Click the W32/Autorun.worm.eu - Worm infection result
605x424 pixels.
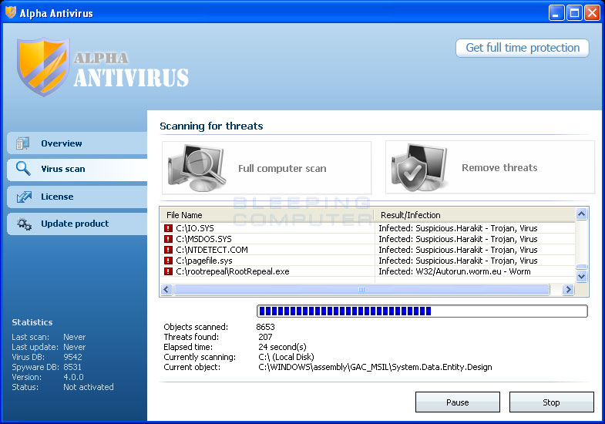[x=455, y=271]
